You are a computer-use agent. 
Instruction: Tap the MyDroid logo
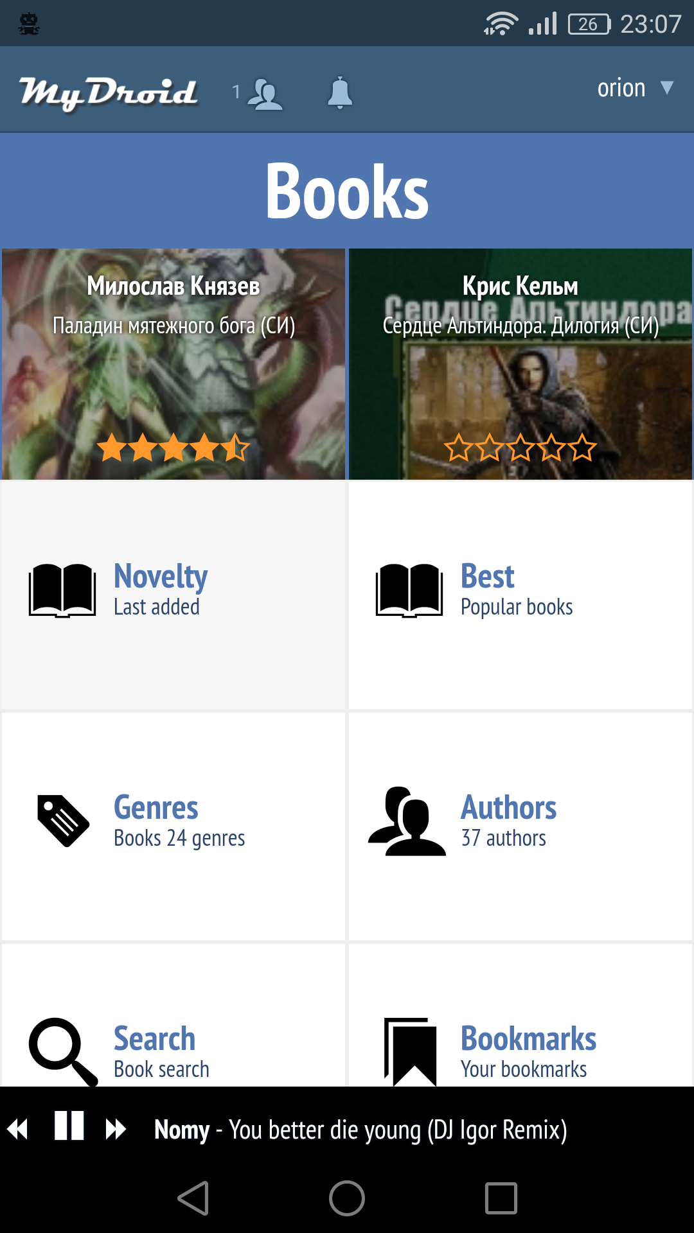click(108, 93)
